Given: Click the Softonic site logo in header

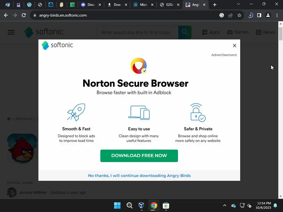Looking at the screenshot, I should [x=44, y=32].
